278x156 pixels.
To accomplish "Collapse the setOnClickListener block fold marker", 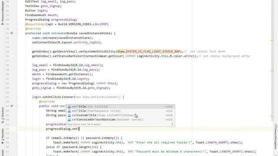I will coord(17,97).
